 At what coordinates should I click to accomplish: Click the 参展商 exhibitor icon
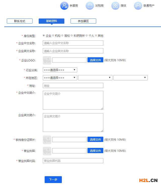[64, 6]
